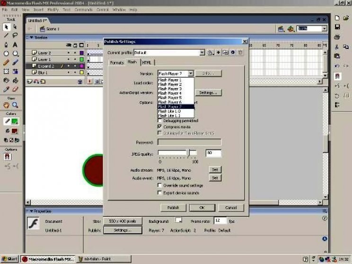Viewport: 352px width, 264px height.
Task: Open the Version dropdown arrow
Action: click(191, 74)
